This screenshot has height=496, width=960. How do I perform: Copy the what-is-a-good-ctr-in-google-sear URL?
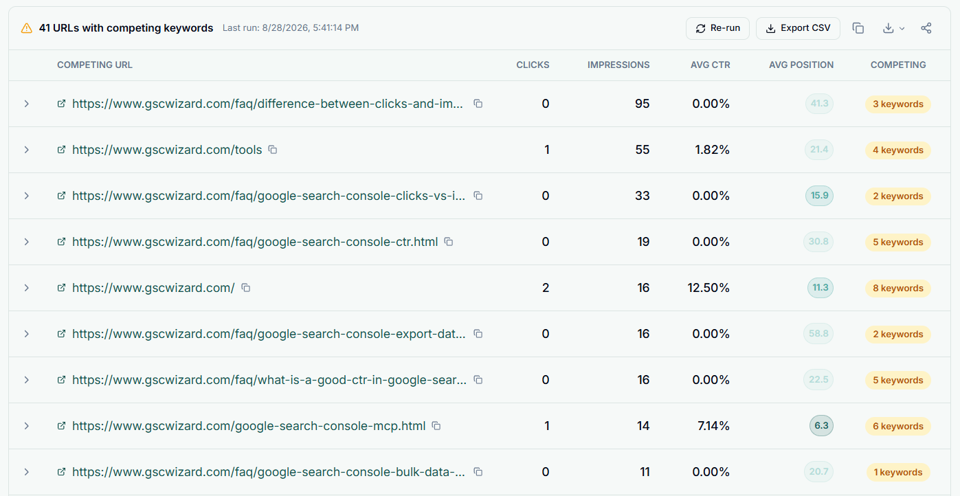click(x=478, y=380)
